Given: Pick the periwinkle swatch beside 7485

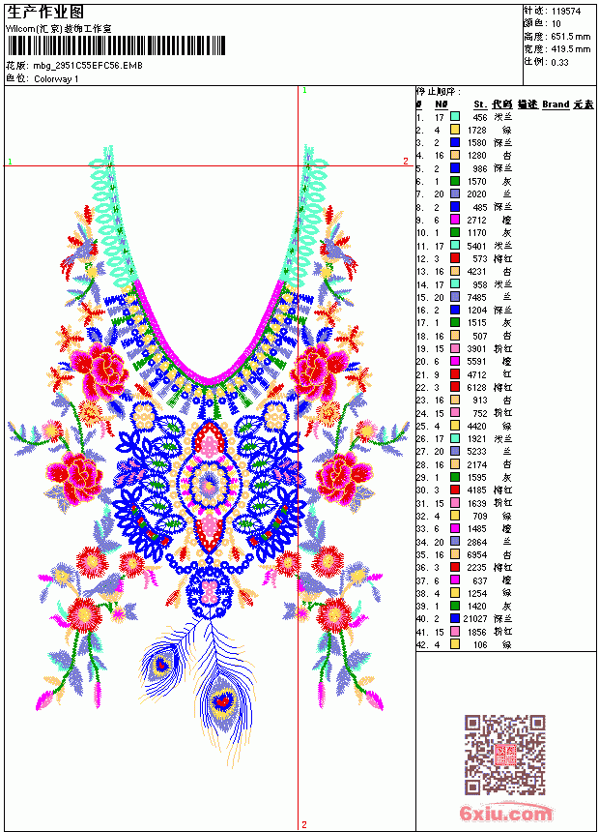Looking at the screenshot, I should pyautogui.click(x=455, y=297).
